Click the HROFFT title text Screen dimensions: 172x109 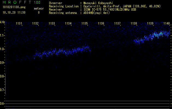pyautogui.click(x=17, y=2)
